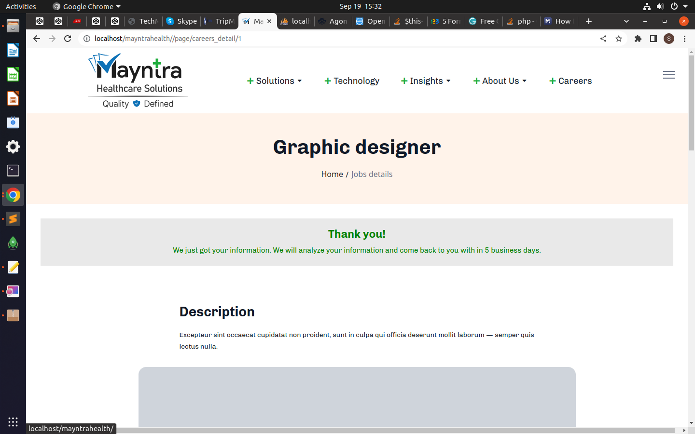Go back to the previous page

click(x=37, y=39)
